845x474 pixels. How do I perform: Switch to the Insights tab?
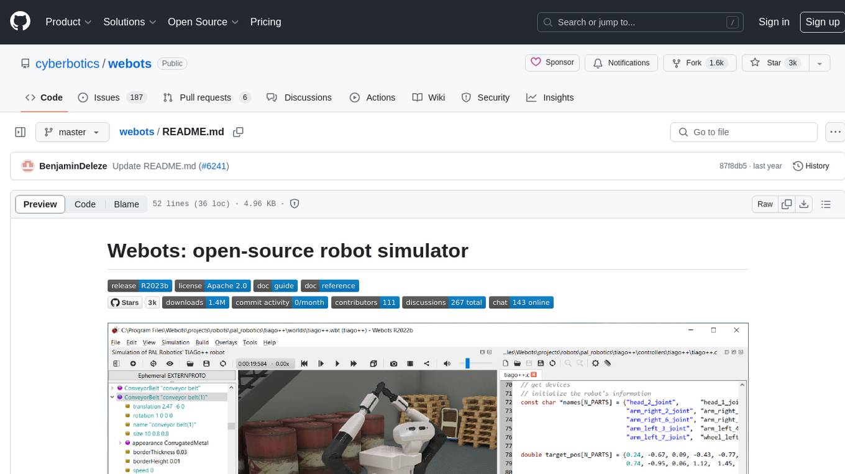click(x=550, y=97)
